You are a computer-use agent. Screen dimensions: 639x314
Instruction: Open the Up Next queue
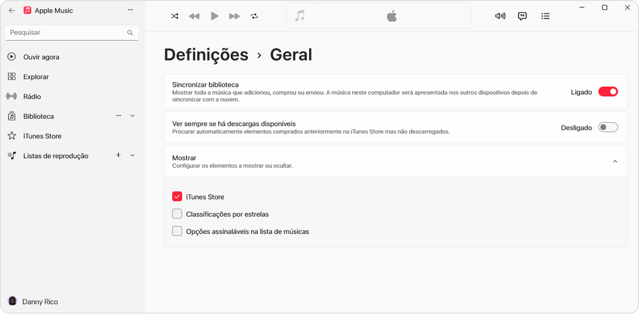click(545, 16)
